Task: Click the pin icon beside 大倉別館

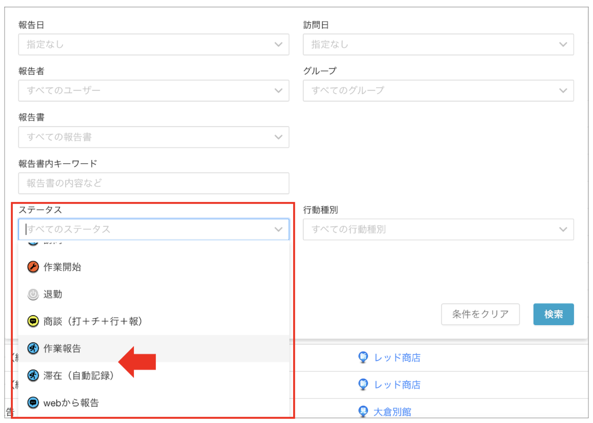Action: [363, 411]
